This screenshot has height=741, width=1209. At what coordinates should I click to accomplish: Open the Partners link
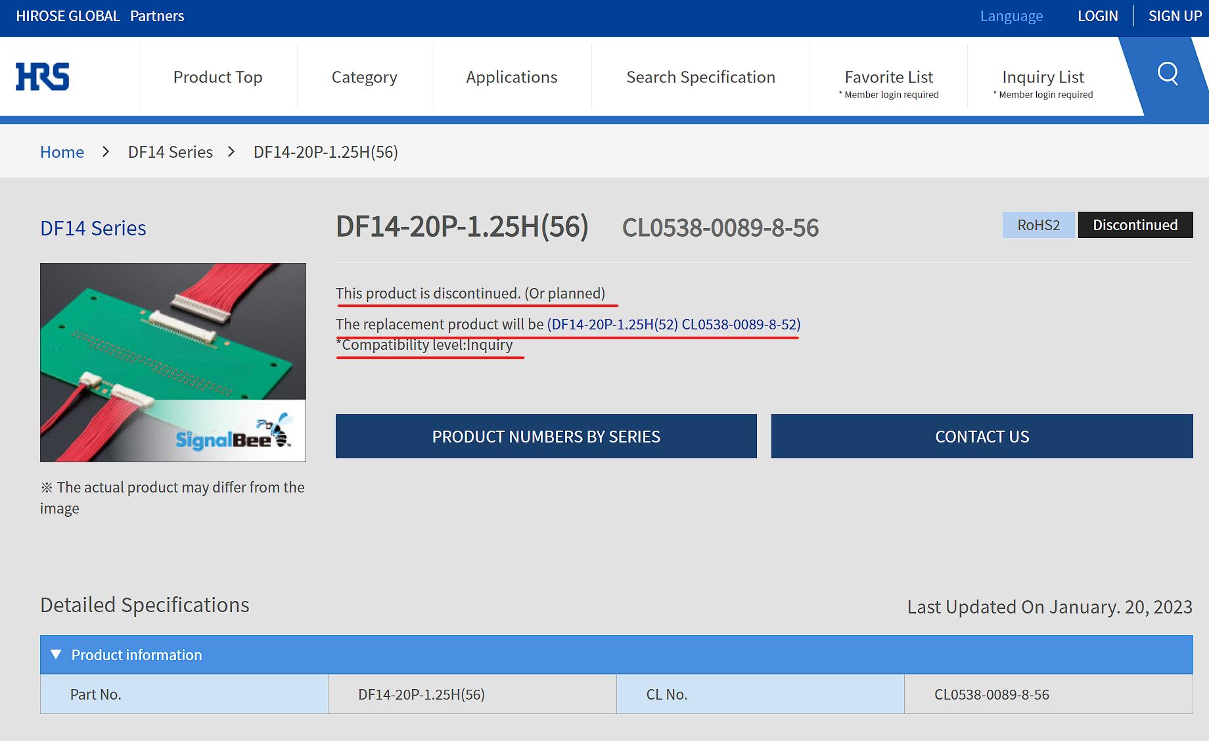[157, 16]
